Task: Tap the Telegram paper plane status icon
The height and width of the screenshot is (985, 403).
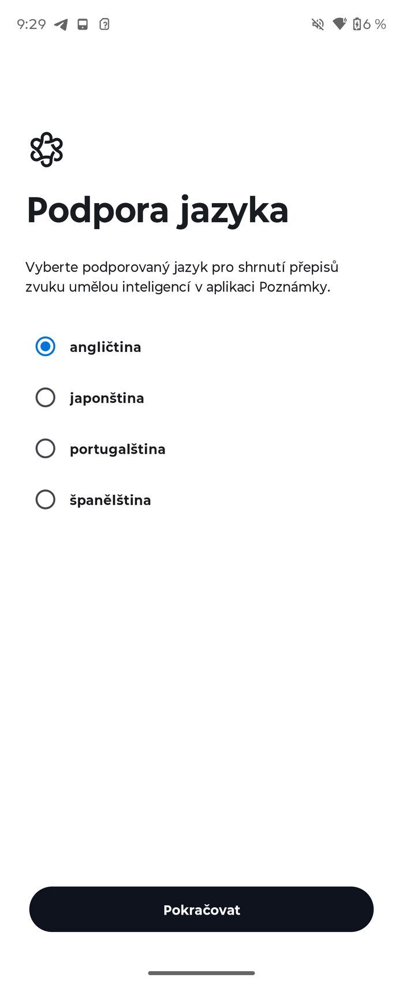Action: (61, 24)
